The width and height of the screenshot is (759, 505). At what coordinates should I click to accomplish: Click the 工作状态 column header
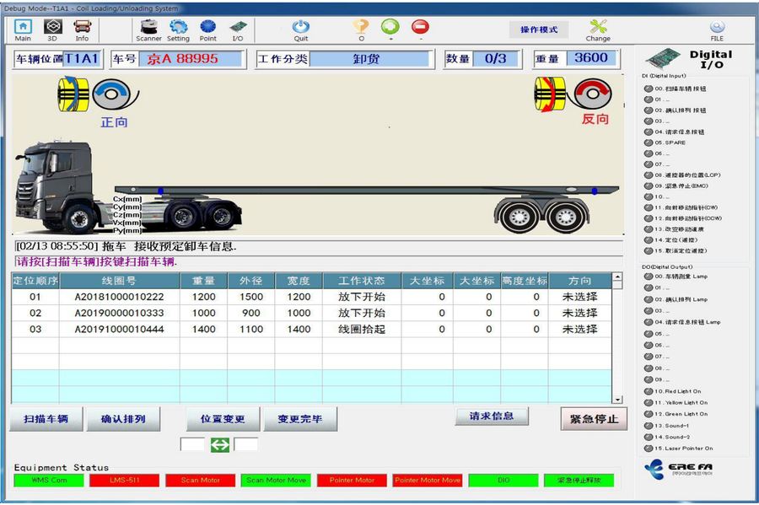tap(362, 281)
